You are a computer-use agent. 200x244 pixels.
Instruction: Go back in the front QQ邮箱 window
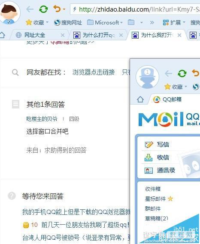168,73
